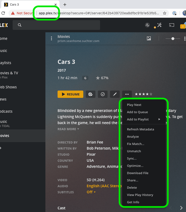
Task: Click the RESUME button
Action: [x=70, y=94]
